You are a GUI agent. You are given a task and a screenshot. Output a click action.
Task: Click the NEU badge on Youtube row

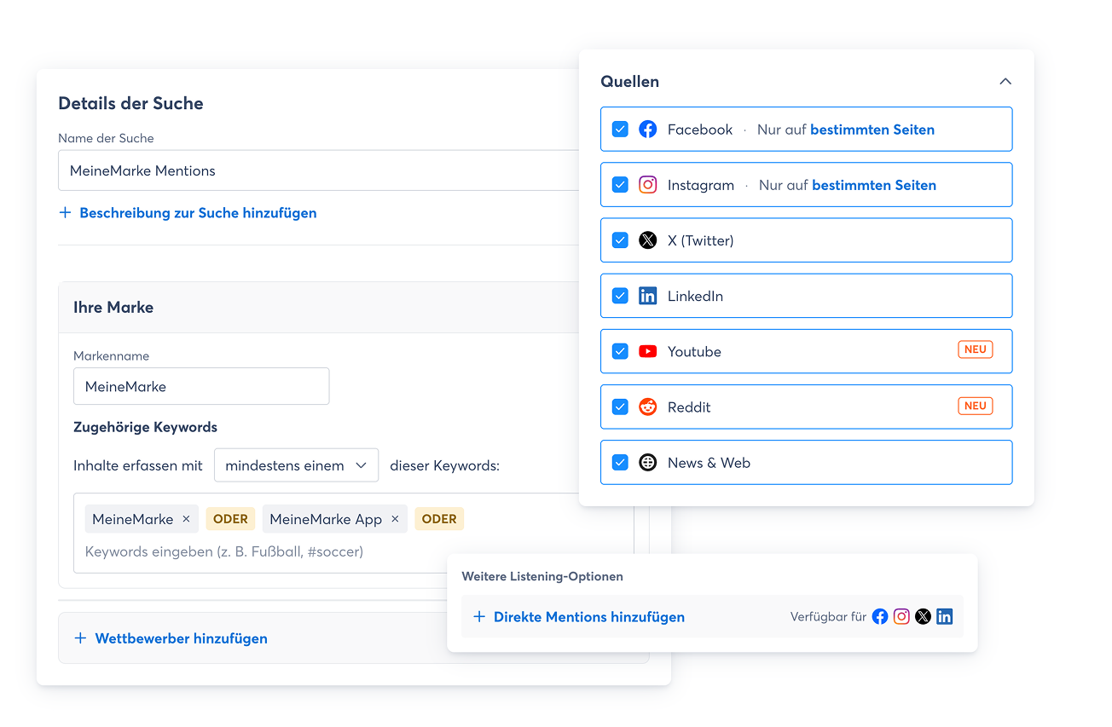976,349
